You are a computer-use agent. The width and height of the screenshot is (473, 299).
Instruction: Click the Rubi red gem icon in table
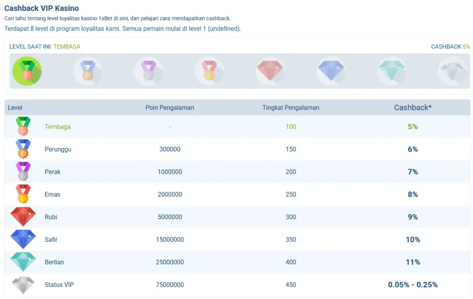click(x=23, y=217)
